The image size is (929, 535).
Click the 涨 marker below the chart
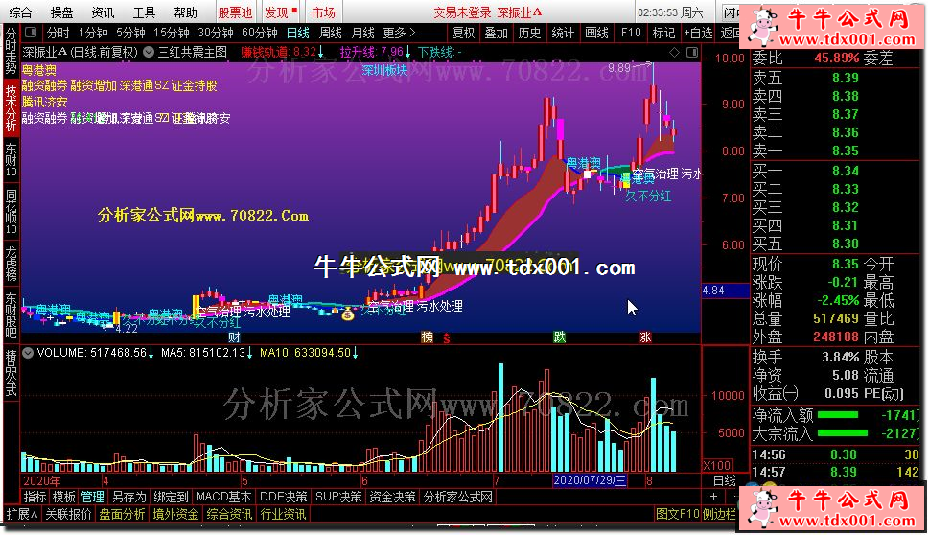(x=645, y=337)
